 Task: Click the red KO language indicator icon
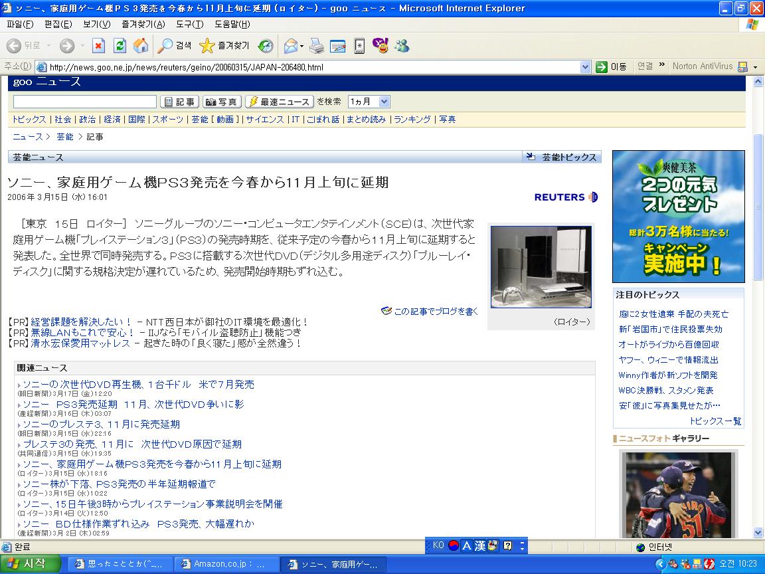pyautogui.click(x=454, y=545)
